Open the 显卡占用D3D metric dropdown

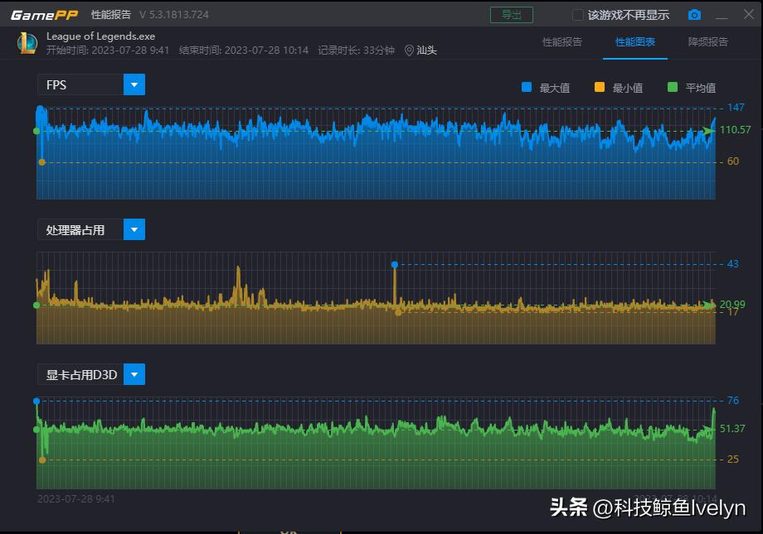click(x=134, y=374)
